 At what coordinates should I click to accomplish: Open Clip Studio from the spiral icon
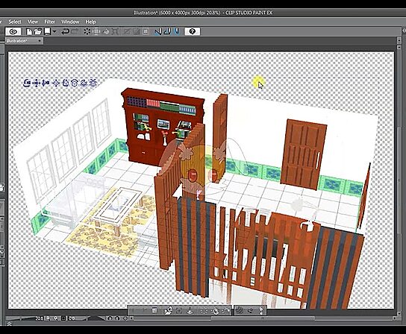point(13,31)
